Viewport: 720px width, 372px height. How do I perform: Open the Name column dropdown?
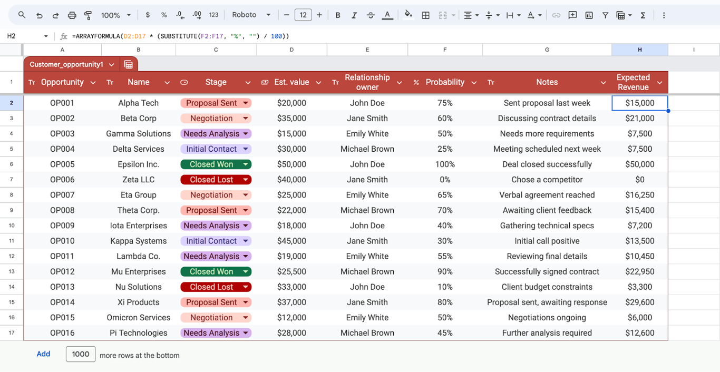pyautogui.click(x=167, y=83)
